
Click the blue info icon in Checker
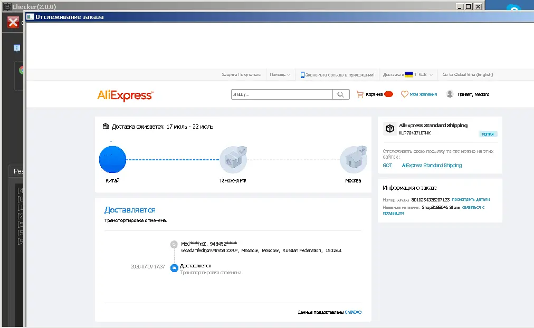click(x=17, y=48)
